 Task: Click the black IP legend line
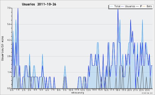[137, 6]
